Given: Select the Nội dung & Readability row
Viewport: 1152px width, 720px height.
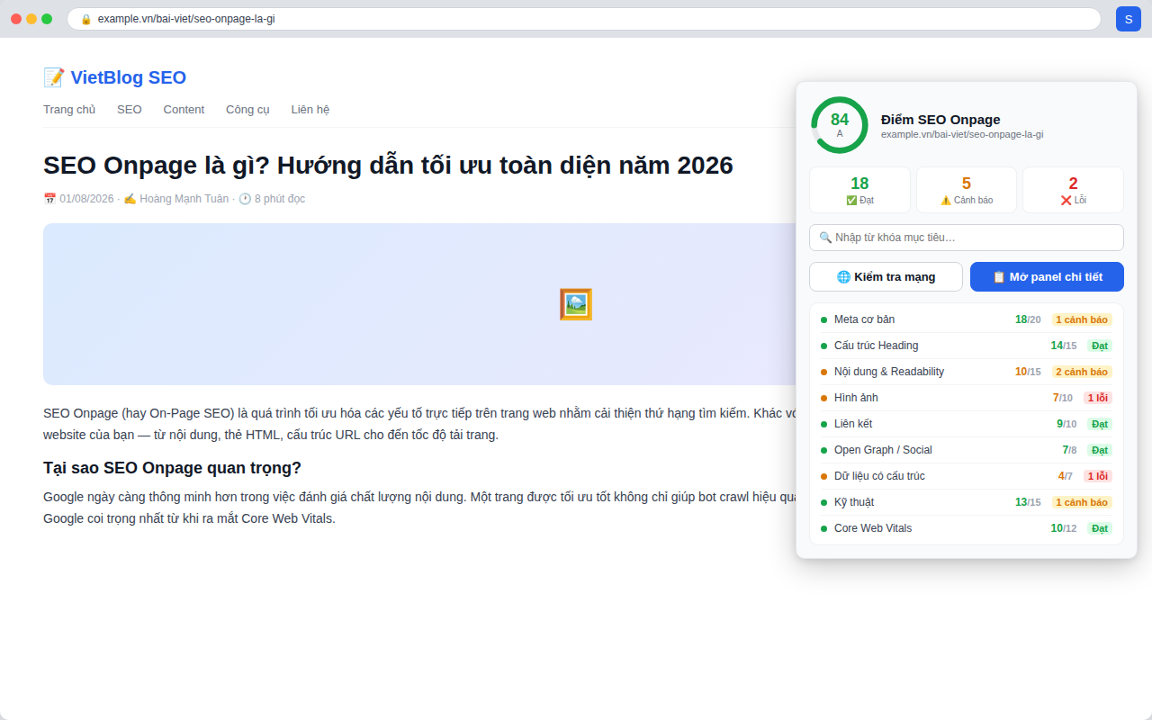Looking at the screenshot, I should [x=967, y=372].
